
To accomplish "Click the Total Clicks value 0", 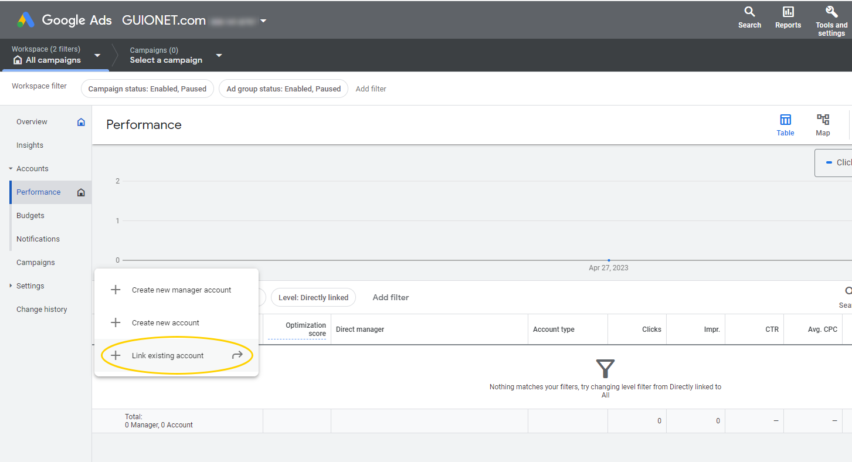I will (x=659, y=421).
